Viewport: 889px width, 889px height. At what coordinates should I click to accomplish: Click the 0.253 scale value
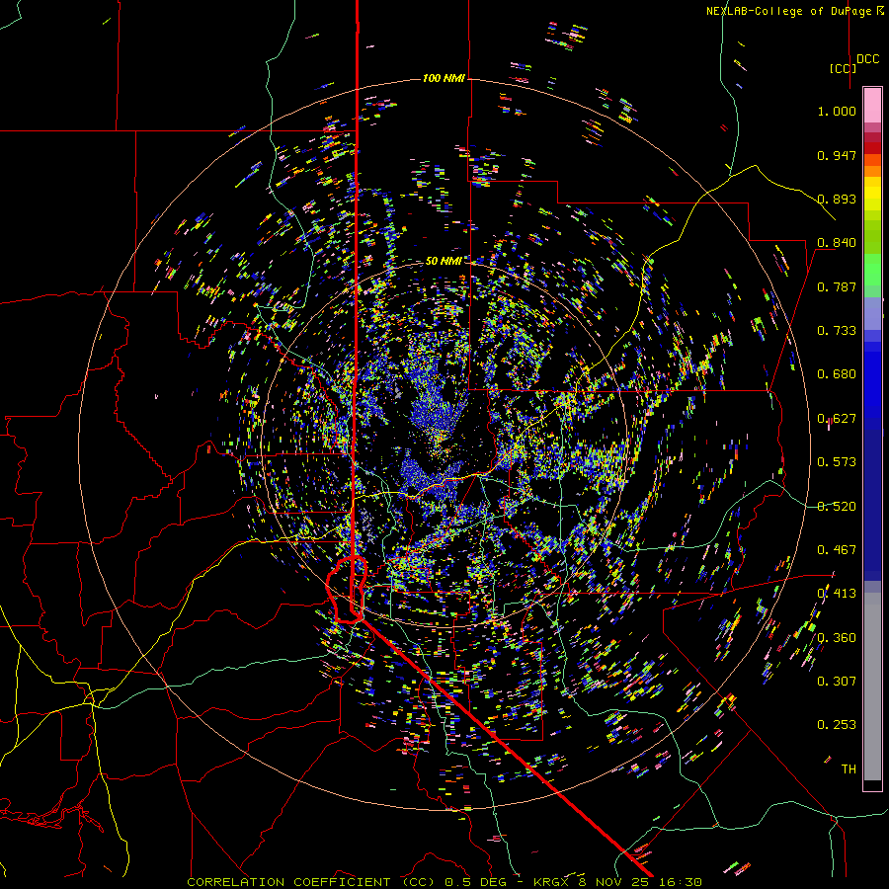point(837,725)
